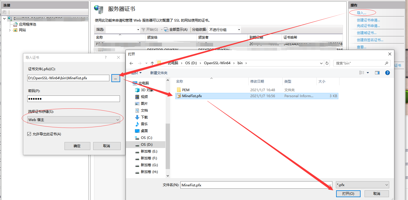Select MineFist.pfx in the file list
408x200 pixels.
pos(192,96)
